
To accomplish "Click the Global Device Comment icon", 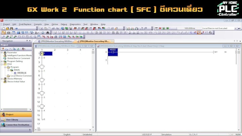I will (x=5, y=58).
